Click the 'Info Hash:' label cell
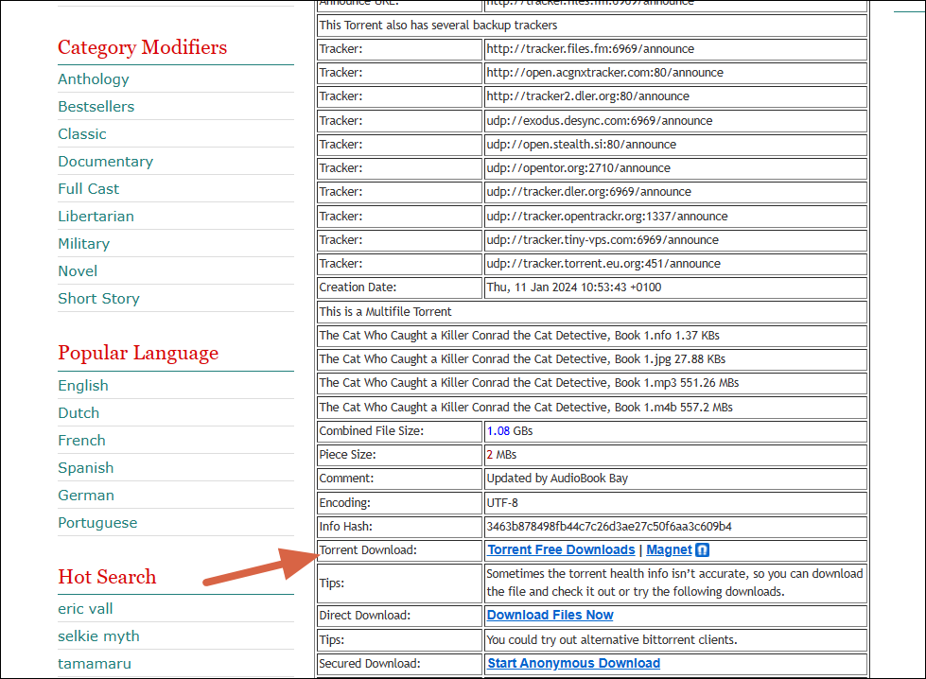926x679 pixels. (x=400, y=527)
